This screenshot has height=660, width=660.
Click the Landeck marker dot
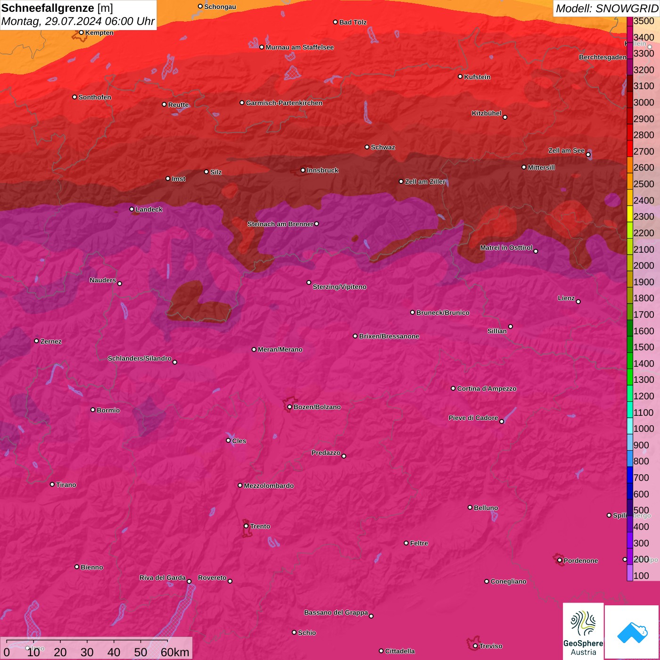(x=132, y=209)
